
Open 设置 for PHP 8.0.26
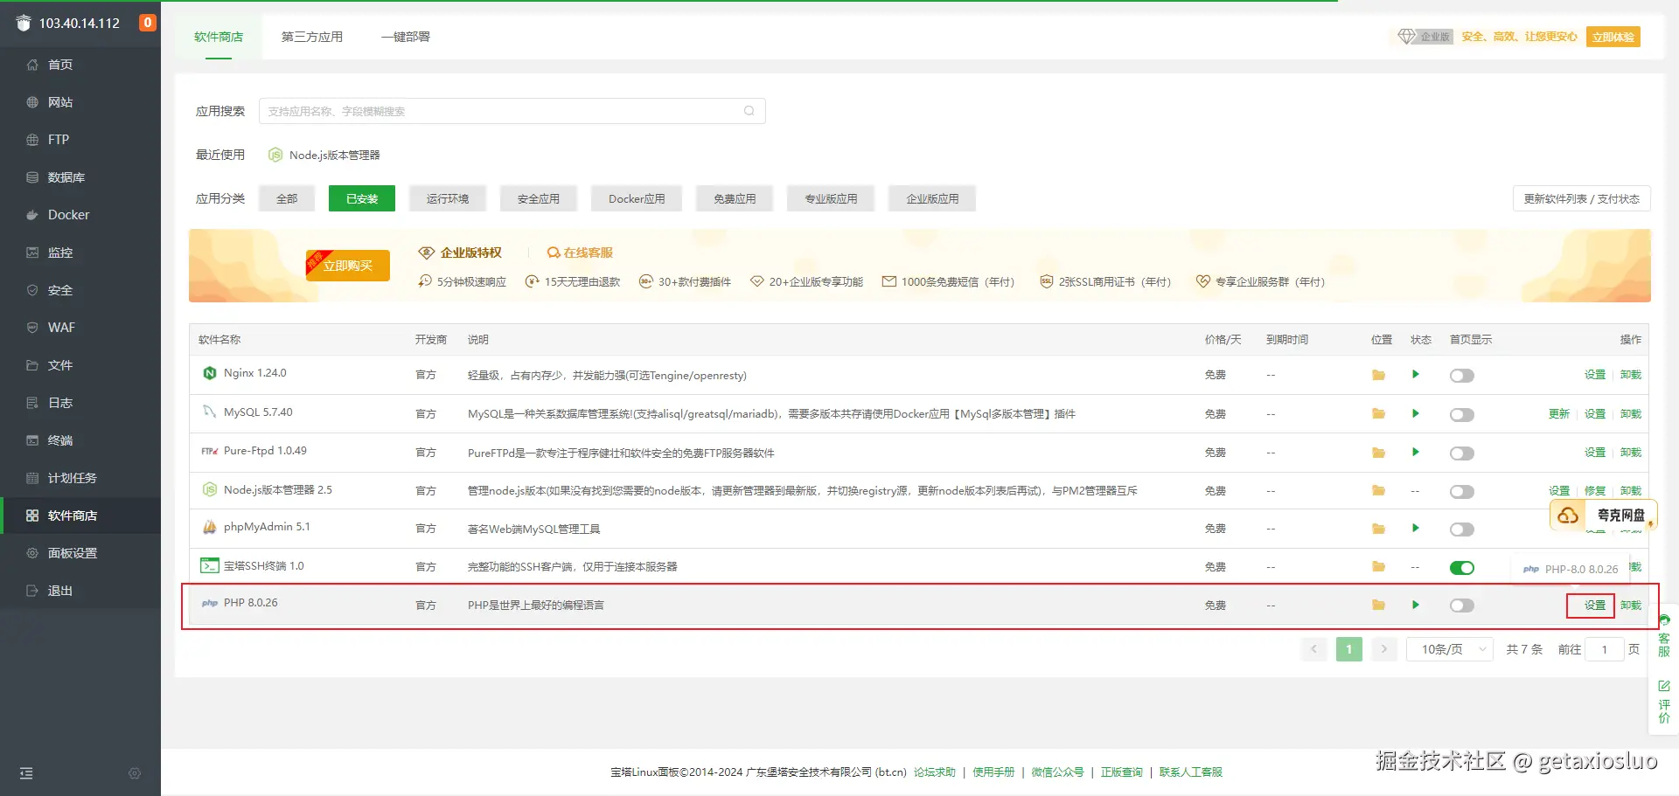pyautogui.click(x=1595, y=605)
